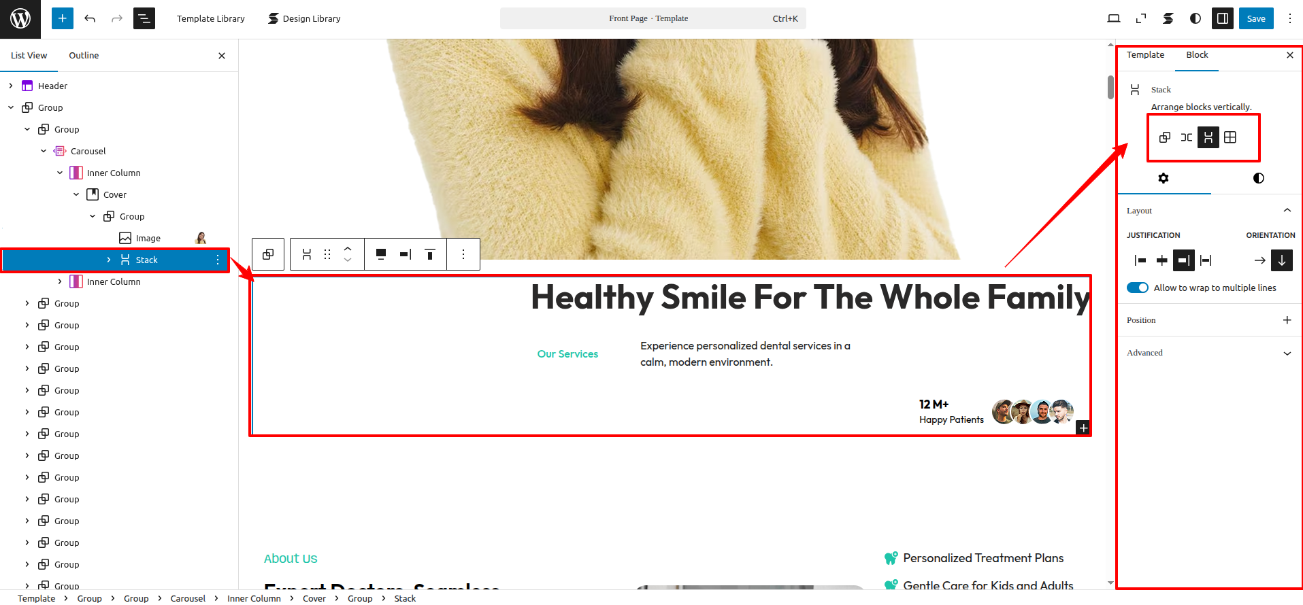Switch to Grid layout variation icon

tap(1230, 137)
